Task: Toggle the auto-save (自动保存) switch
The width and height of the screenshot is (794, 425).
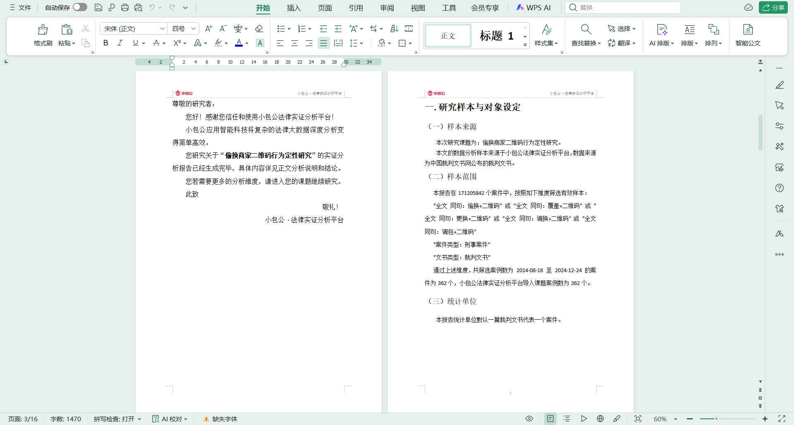Action: [x=80, y=7]
